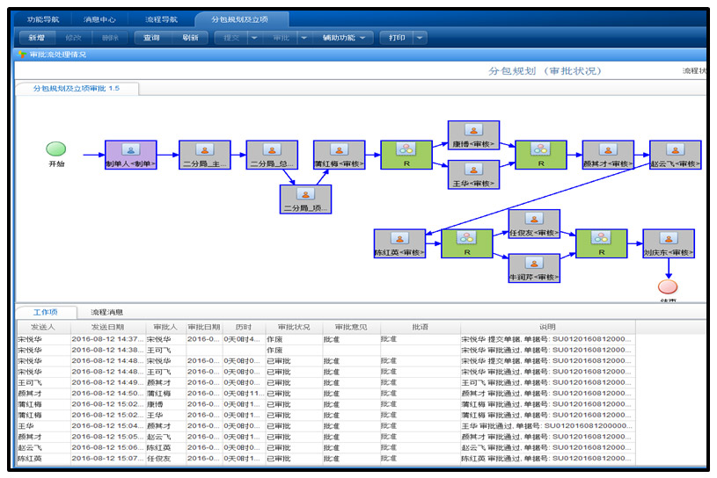
Task: Click the 查询 button
Action: tap(151, 38)
